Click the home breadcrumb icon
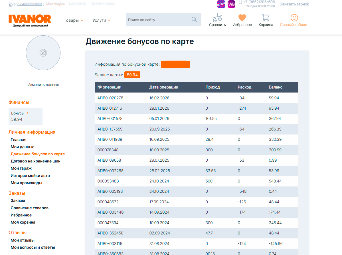The height and width of the screenshot is (255, 342). pyautogui.click(x=11, y=4)
